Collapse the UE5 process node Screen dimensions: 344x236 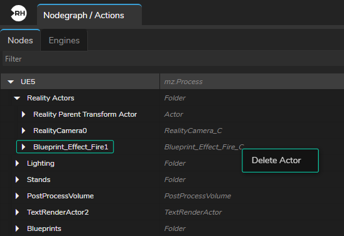[11, 82]
